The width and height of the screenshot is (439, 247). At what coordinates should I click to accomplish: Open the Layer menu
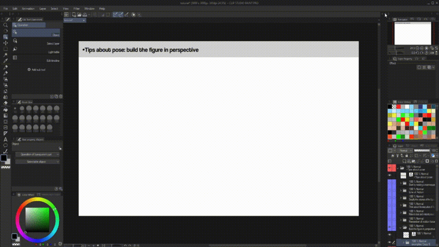(x=43, y=9)
